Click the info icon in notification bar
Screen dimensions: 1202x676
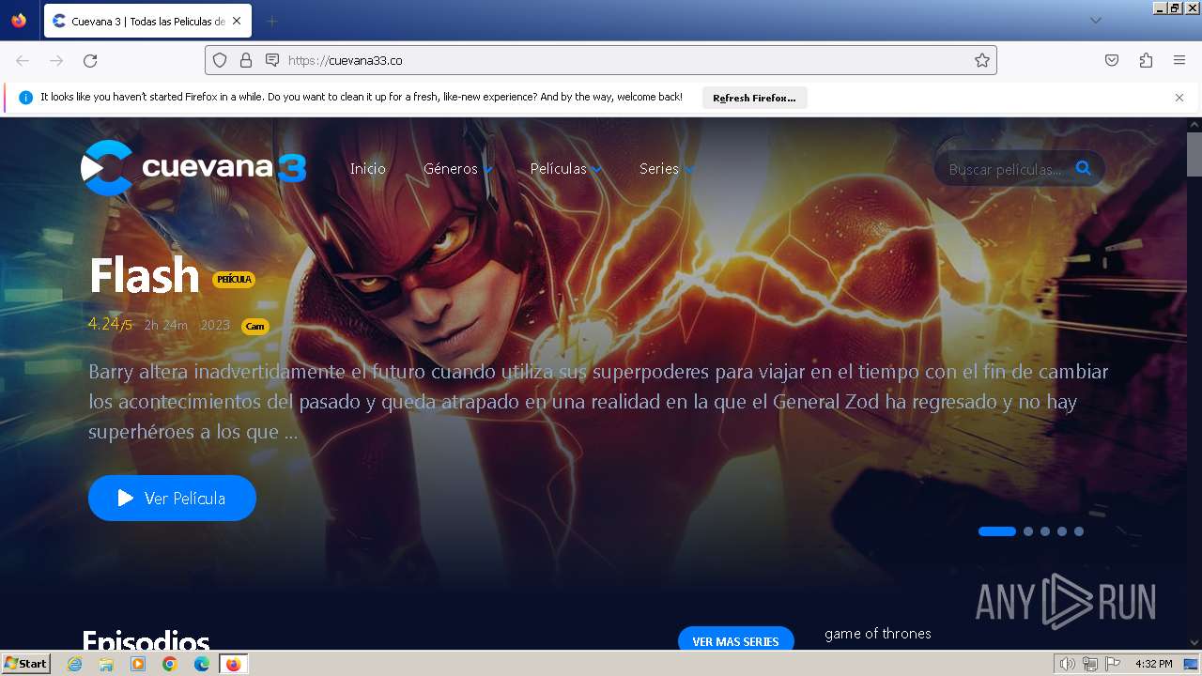pos(25,98)
